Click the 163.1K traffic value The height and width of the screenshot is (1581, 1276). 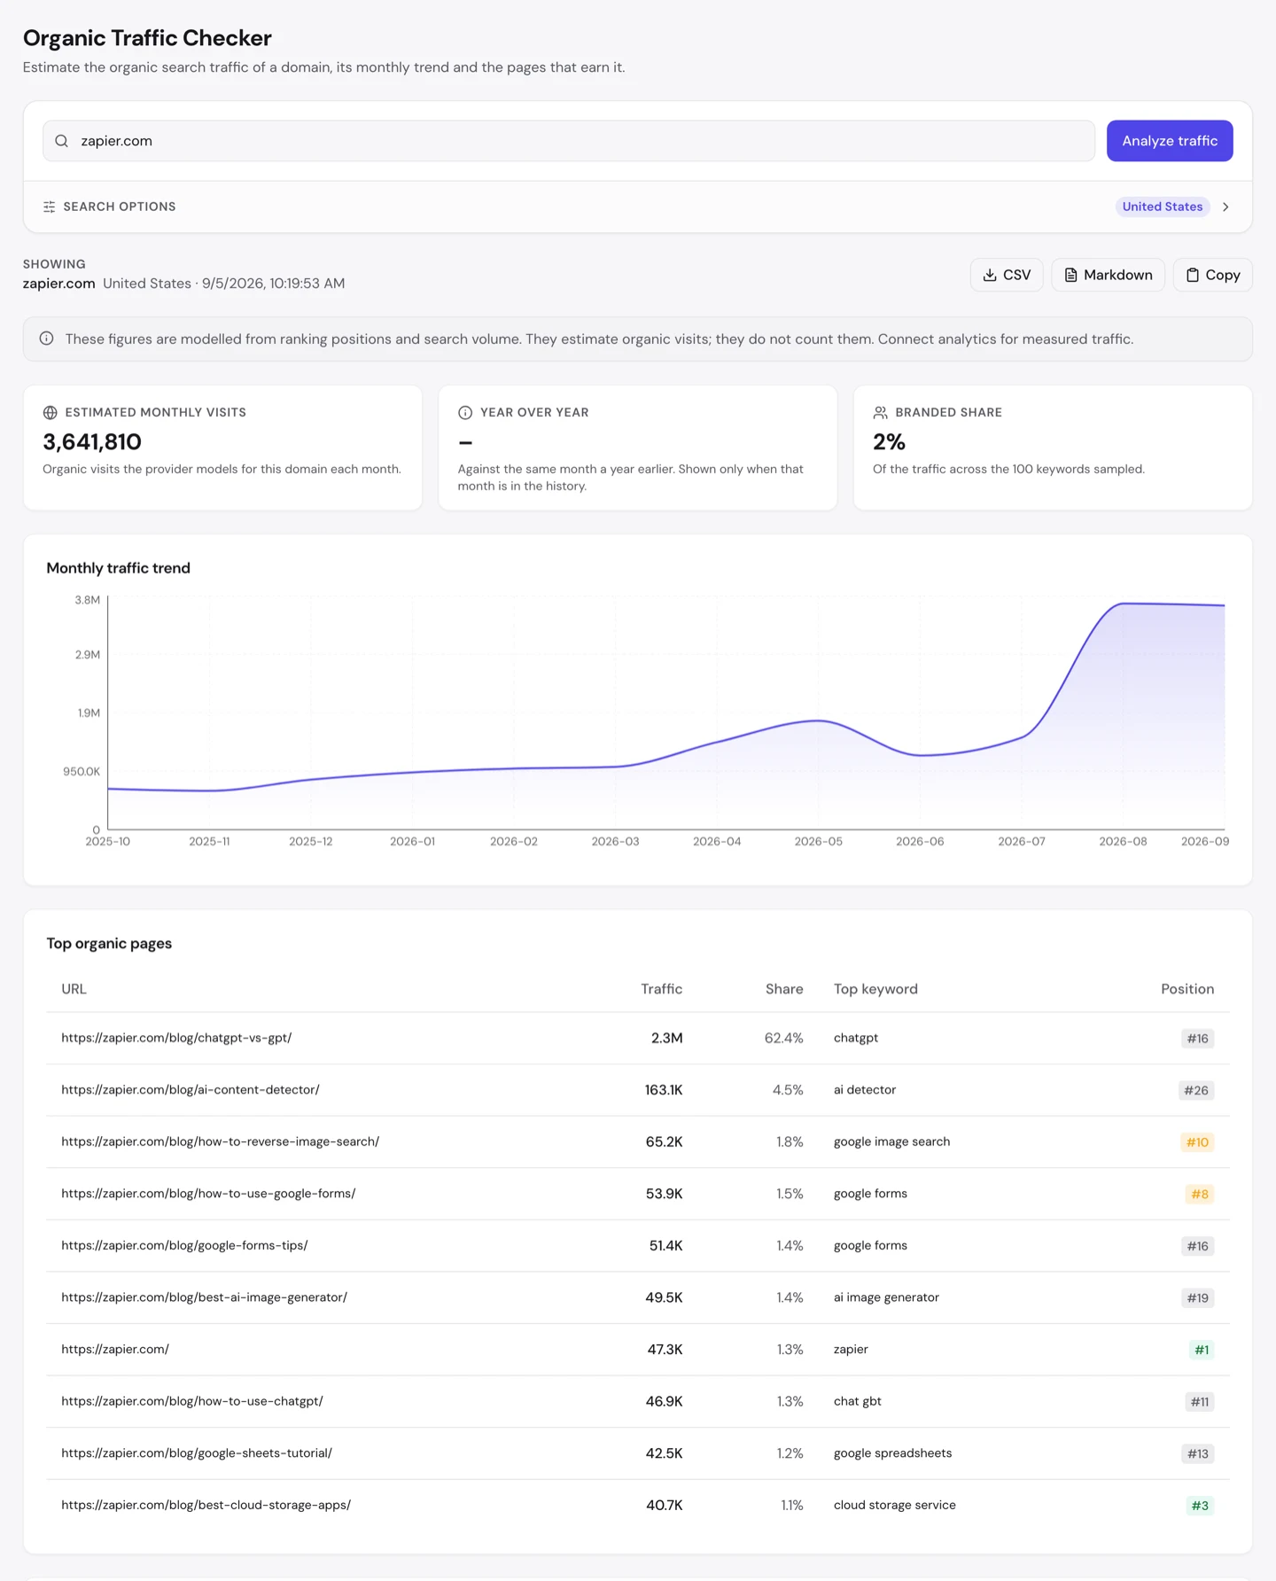(x=664, y=1090)
